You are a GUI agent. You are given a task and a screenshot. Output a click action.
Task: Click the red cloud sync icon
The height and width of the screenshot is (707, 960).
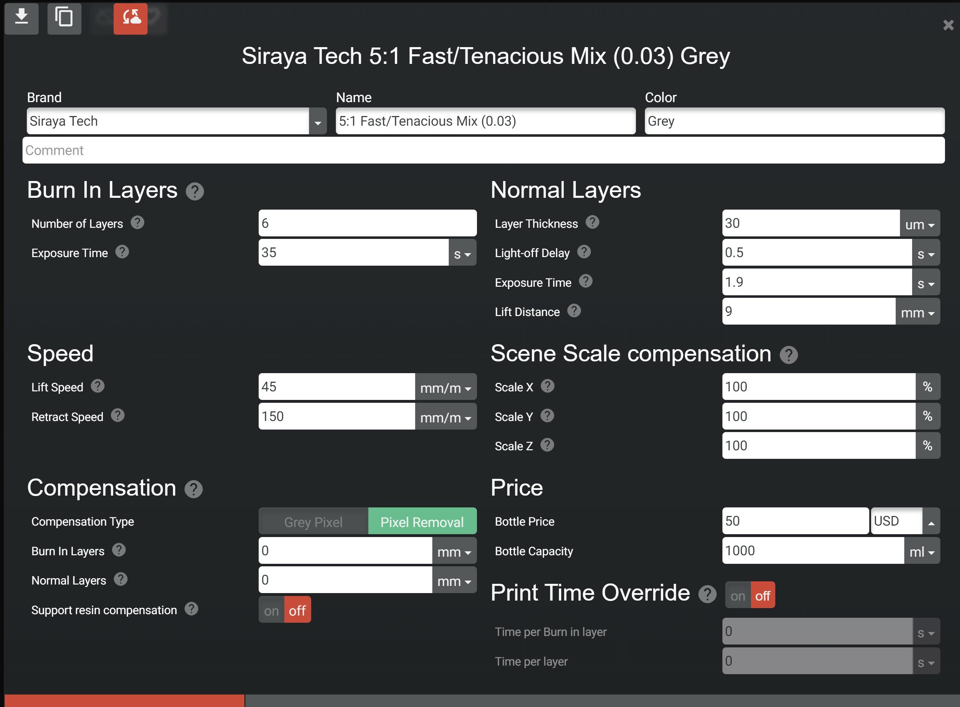click(x=131, y=19)
